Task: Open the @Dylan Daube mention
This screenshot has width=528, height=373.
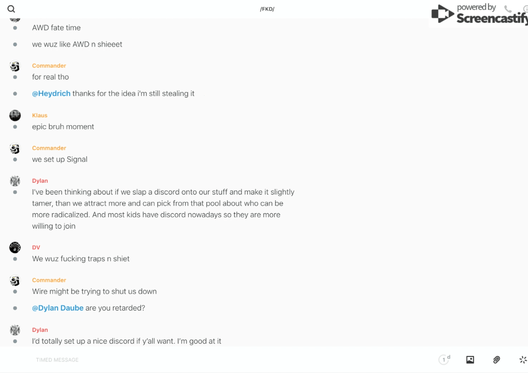Action: click(58, 308)
